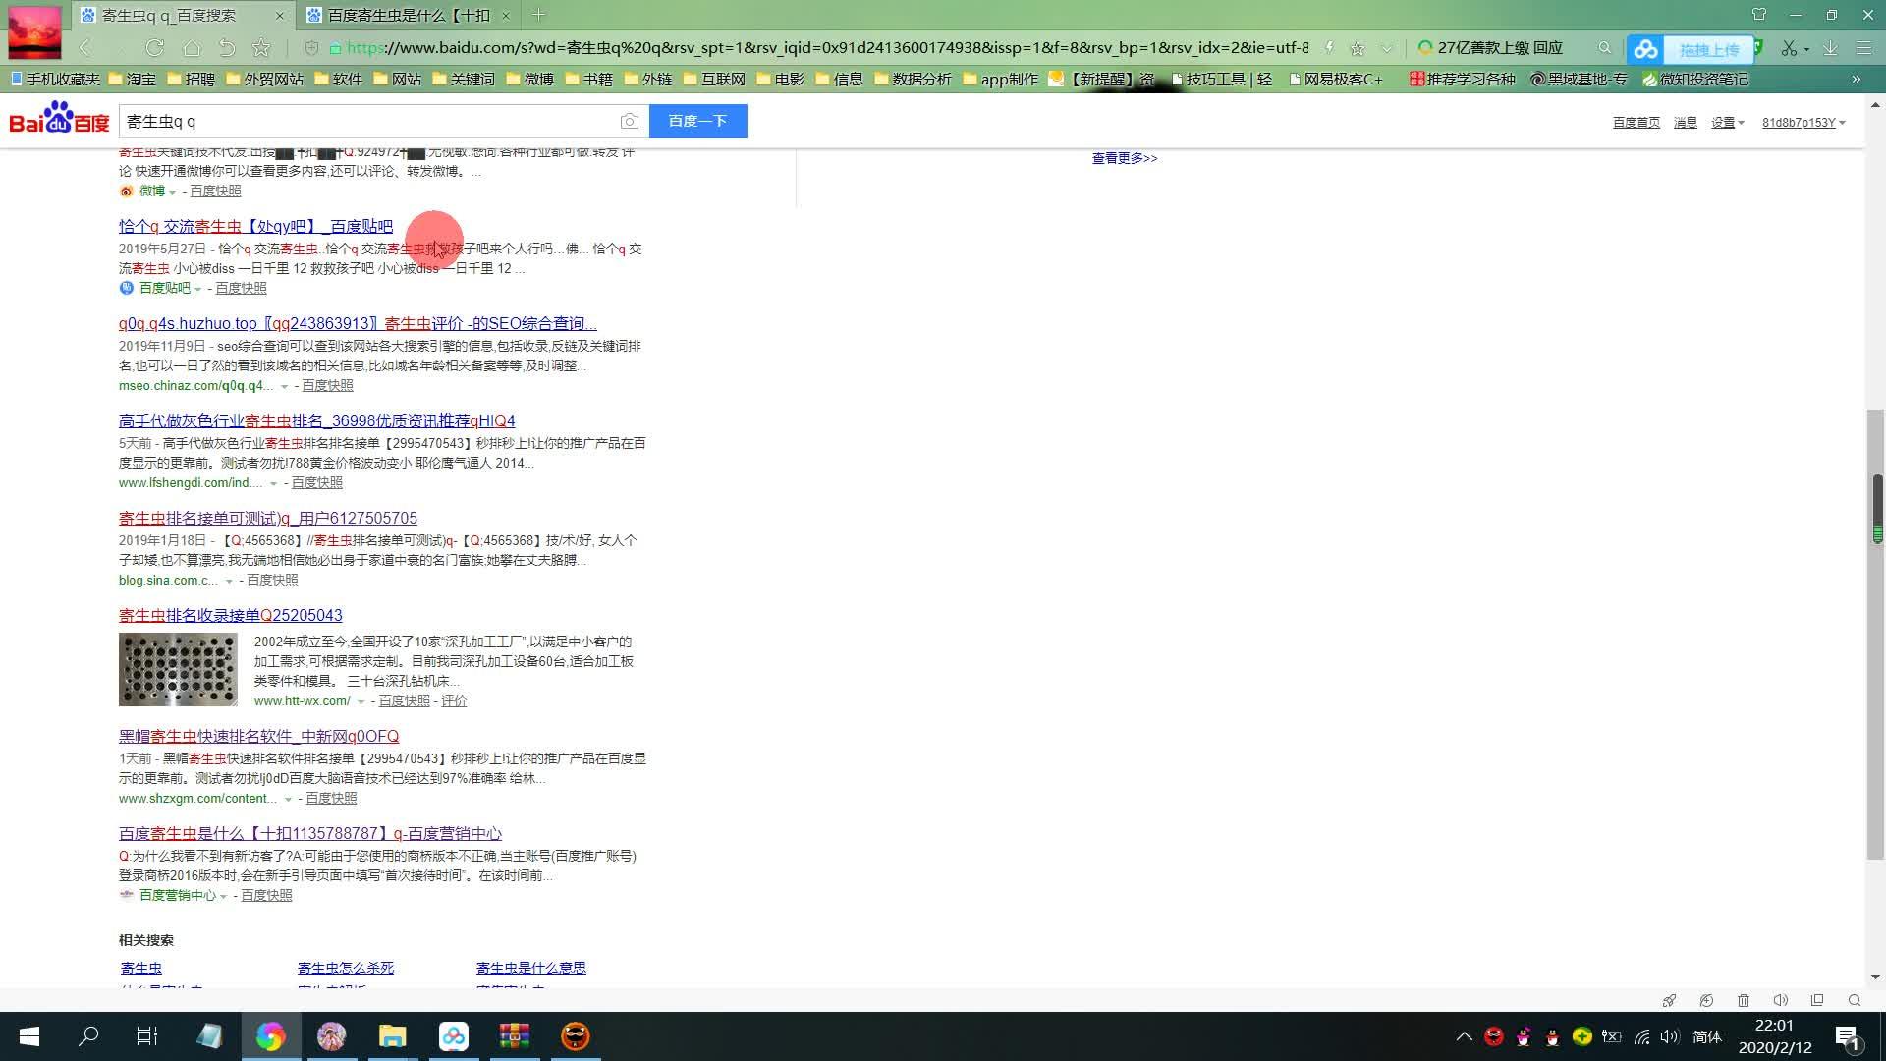Reload the page with the refresh icon
The width and height of the screenshot is (1886, 1061).
click(154, 47)
